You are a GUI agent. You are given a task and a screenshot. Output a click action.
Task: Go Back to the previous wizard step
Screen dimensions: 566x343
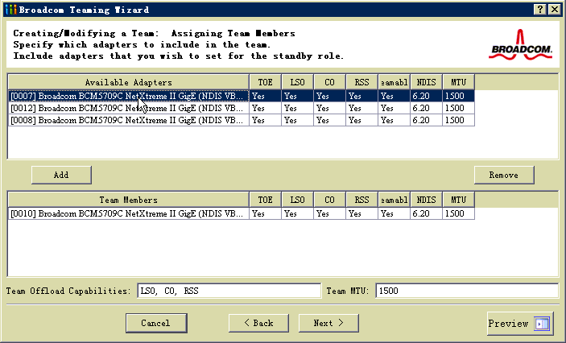click(x=258, y=323)
